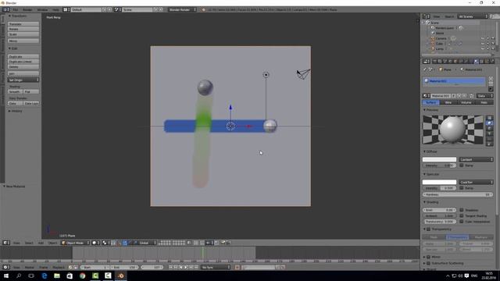Image resolution: width=500 pixels, height=281 pixels.
Task: Click the green current-frame marker in timeline
Action: pyautogui.click(x=202, y=253)
